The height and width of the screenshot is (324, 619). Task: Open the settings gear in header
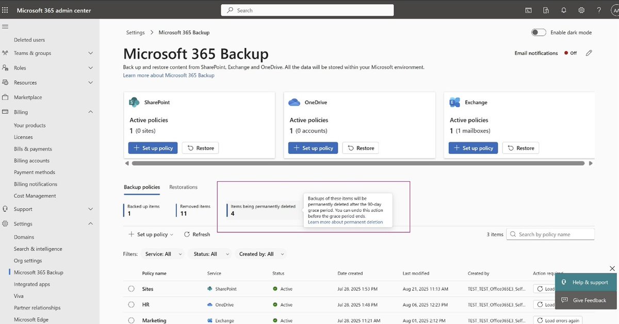coord(581,10)
